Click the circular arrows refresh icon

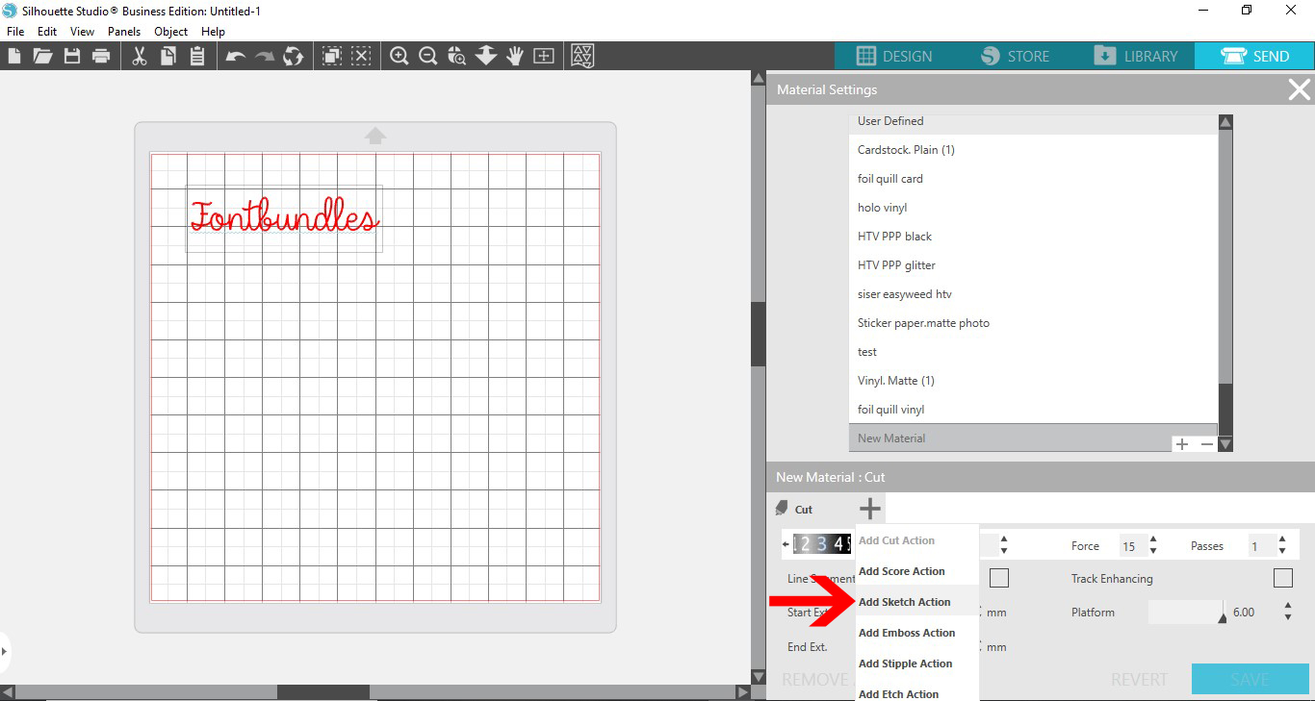(x=294, y=57)
